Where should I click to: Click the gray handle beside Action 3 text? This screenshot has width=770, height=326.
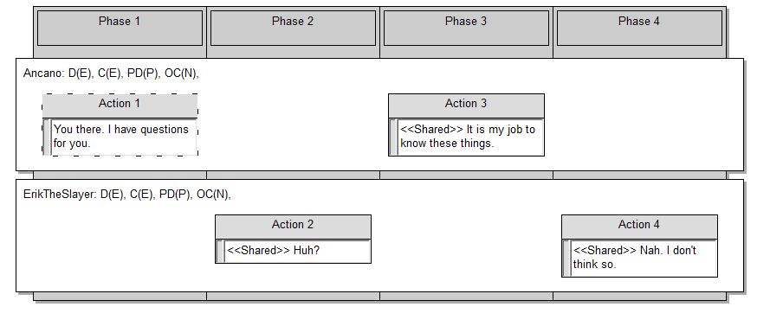(x=393, y=137)
